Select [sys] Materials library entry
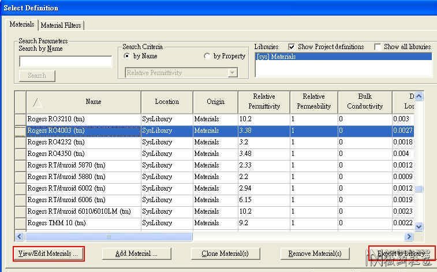This screenshot has height=272, width=437. [x=343, y=57]
